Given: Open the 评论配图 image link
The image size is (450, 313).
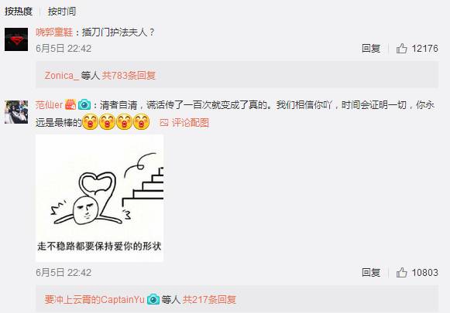Looking at the screenshot, I should [x=191, y=123].
